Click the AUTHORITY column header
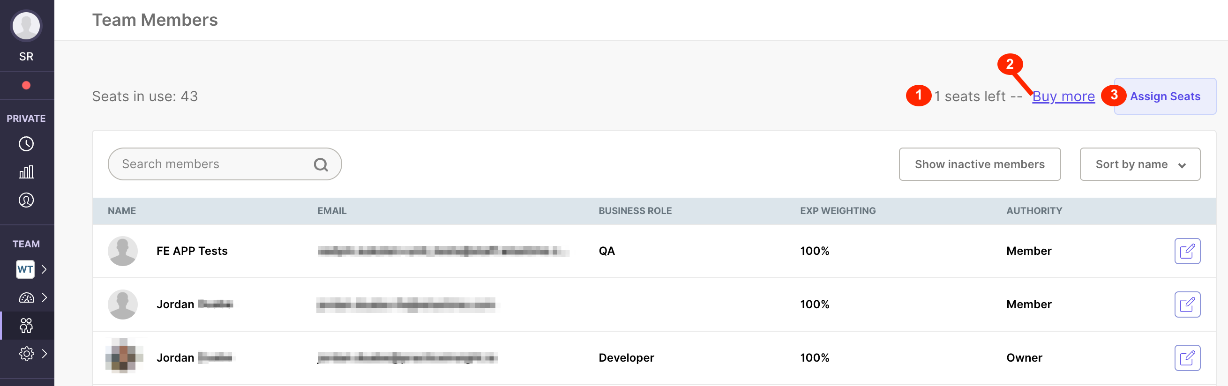This screenshot has width=1228, height=386. [x=1034, y=211]
